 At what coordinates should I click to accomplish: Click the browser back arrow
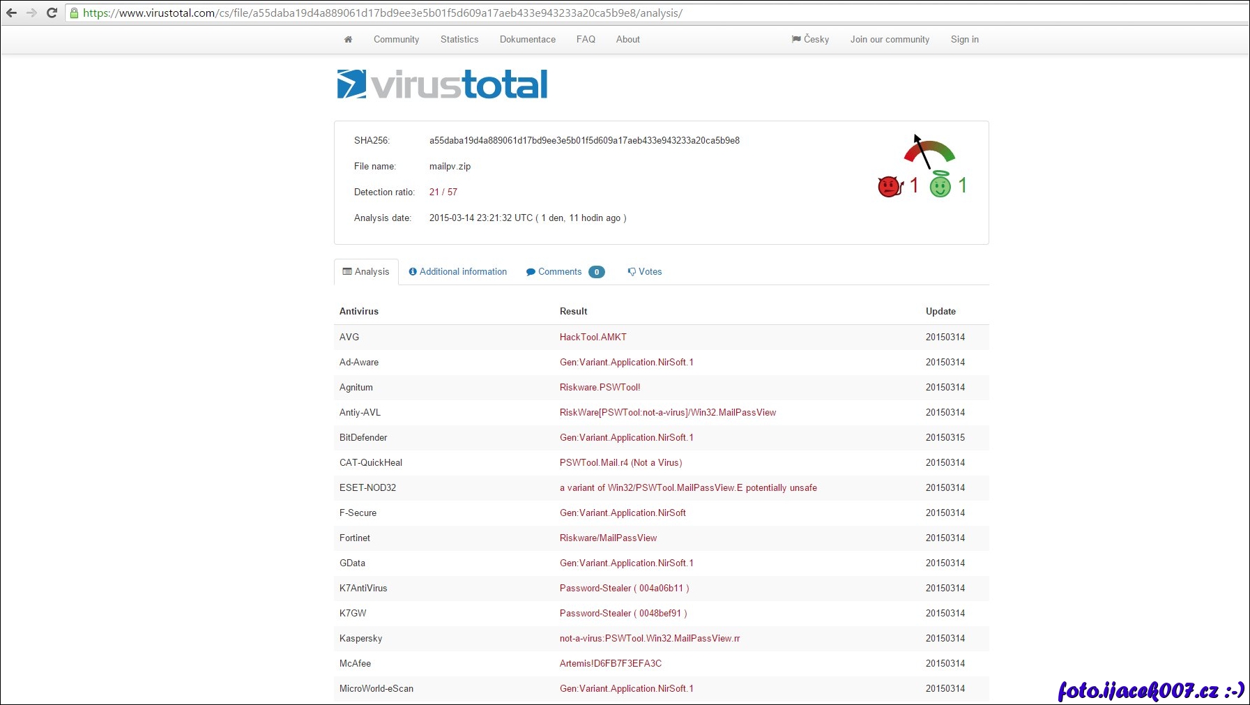(x=12, y=13)
